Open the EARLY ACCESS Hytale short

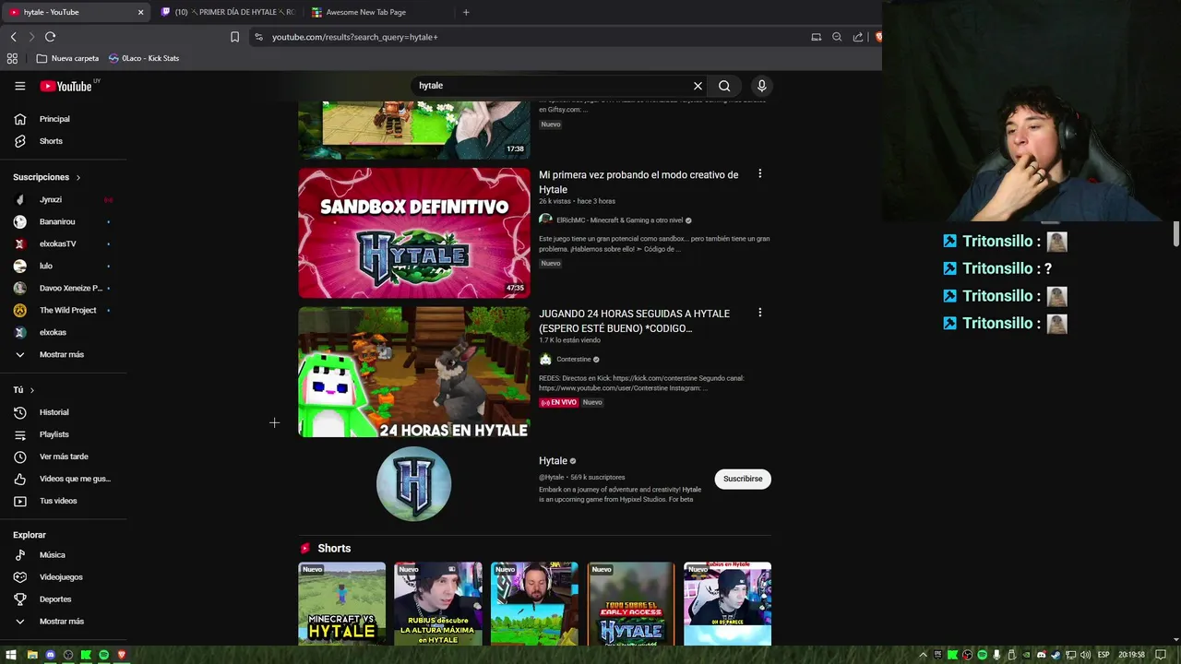pos(631,604)
